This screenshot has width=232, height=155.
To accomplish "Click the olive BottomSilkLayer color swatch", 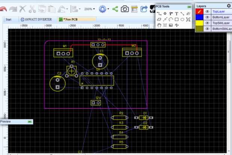I will (x=199, y=29).
